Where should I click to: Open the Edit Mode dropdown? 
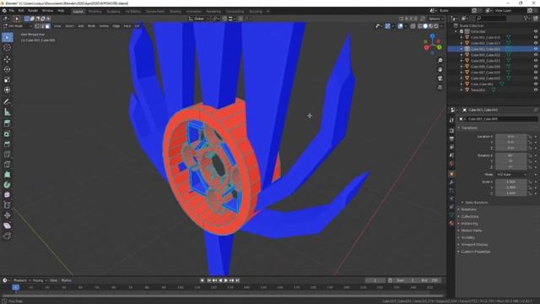click(17, 26)
